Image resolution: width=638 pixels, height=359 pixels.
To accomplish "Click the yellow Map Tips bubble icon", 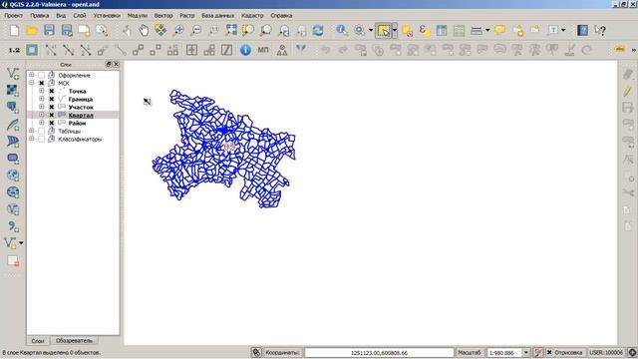I will [x=500, y=31].
